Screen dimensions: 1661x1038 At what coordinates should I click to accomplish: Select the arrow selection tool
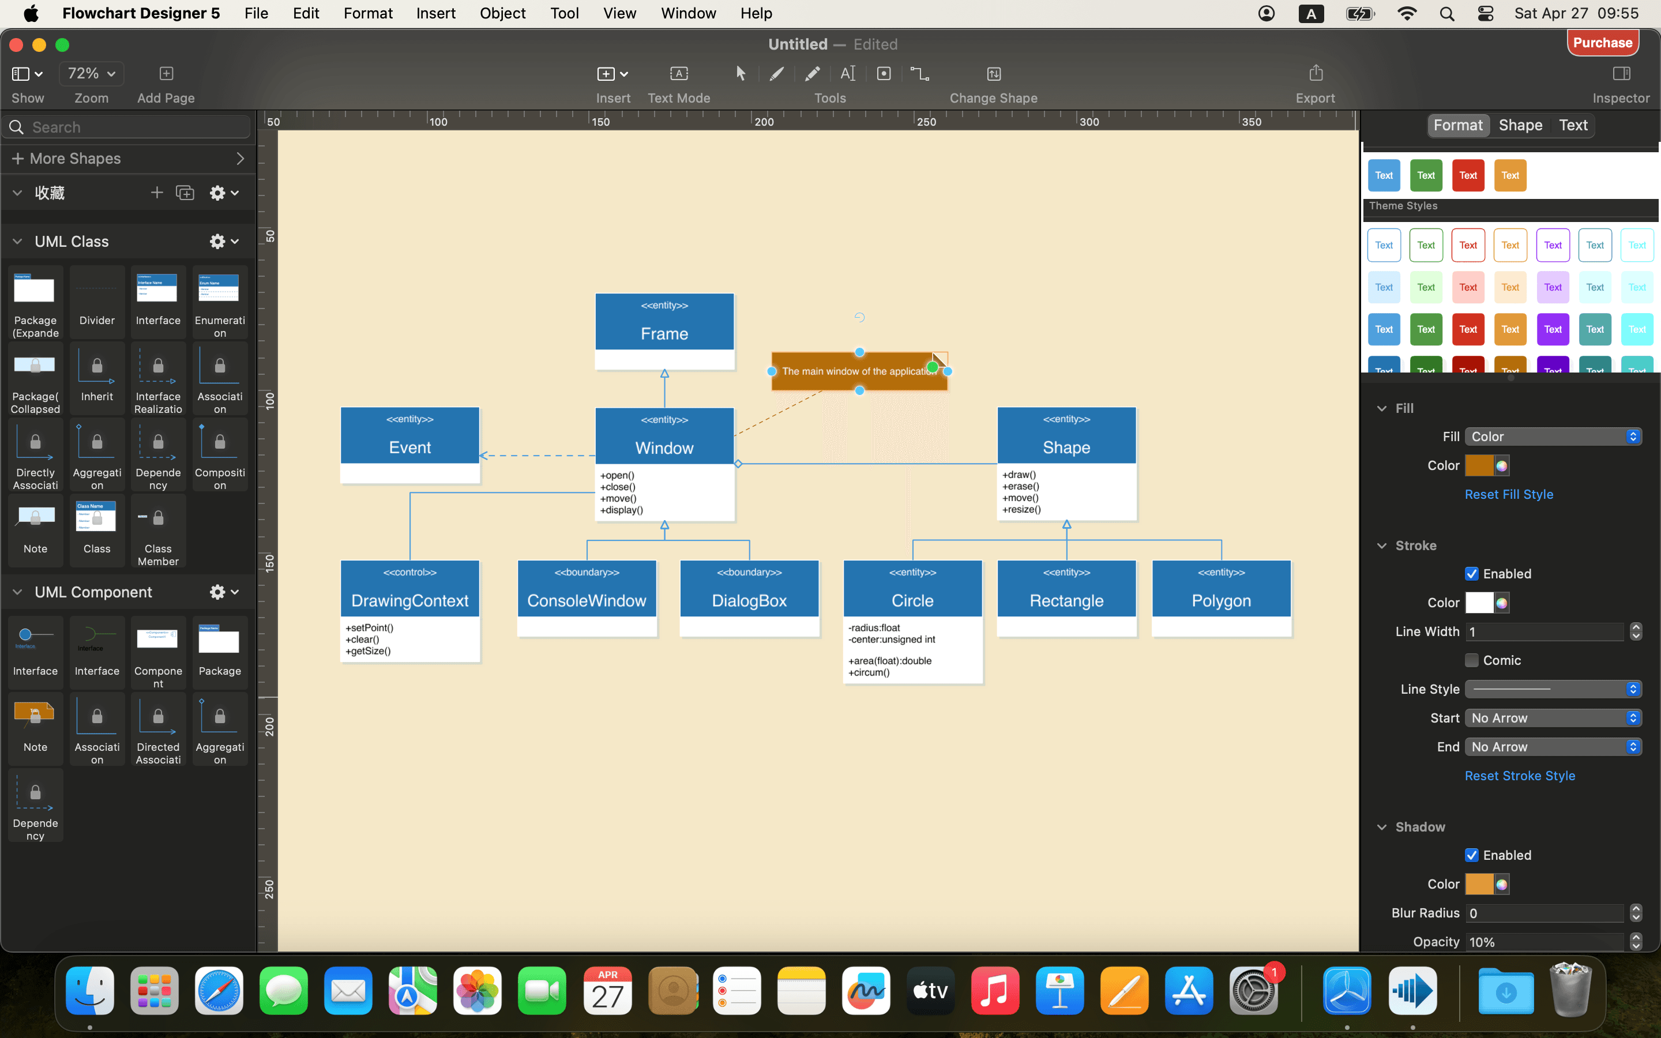coord(740,73)
